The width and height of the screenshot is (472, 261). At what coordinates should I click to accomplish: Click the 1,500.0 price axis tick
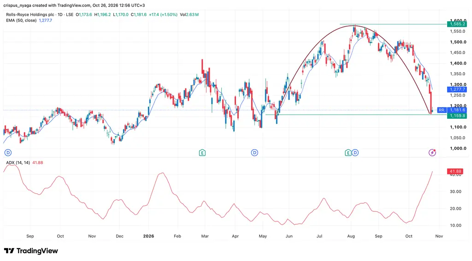coord(458,42)
